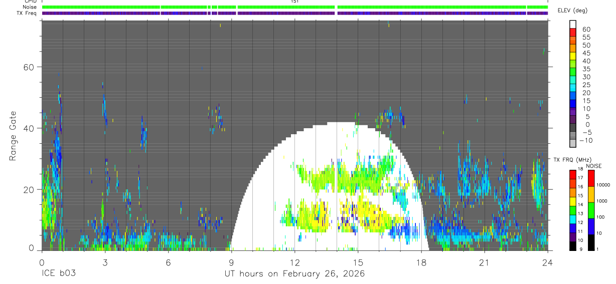
Task: Click the '9' tick label on UT hours axis
Action: 231,262
